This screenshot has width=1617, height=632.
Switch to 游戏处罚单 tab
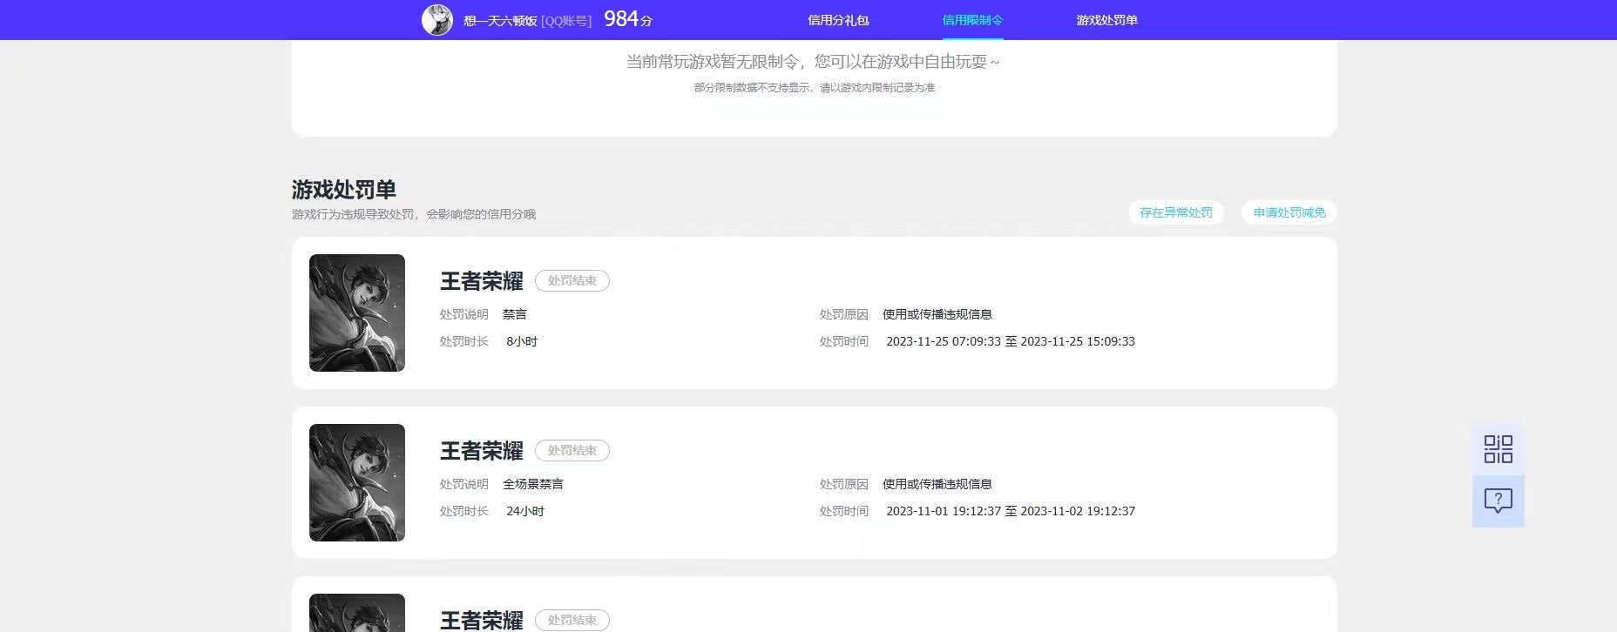1106,20
